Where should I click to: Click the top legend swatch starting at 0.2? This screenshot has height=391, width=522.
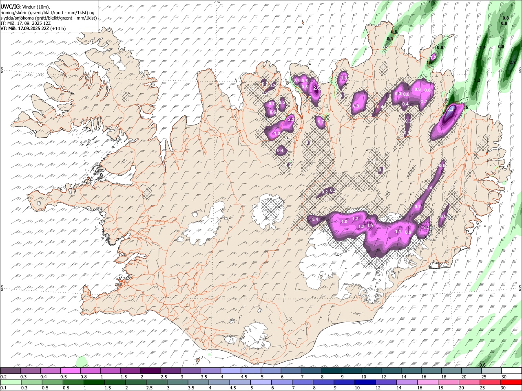(11, 371)
